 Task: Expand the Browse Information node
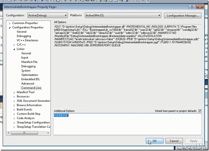[14, 105]
